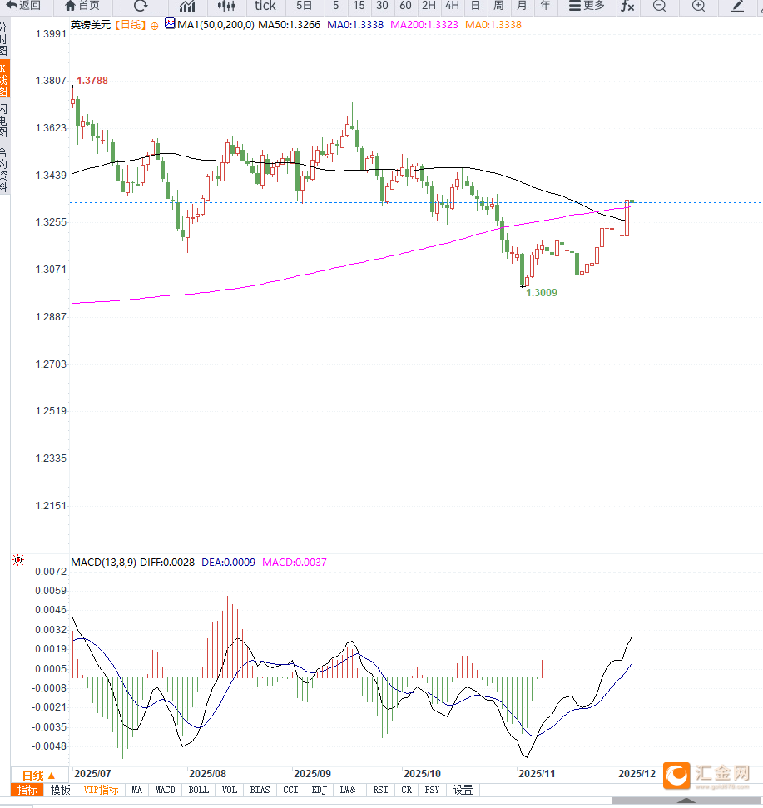The width and height of the screenshot is (763, 808).
Task: Open indicator 设置 settings
Action: click(x=463, y=790)
